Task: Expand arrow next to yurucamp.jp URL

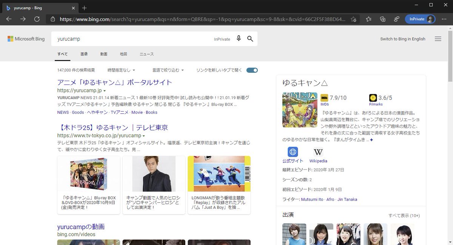Action: click(105, 91)
